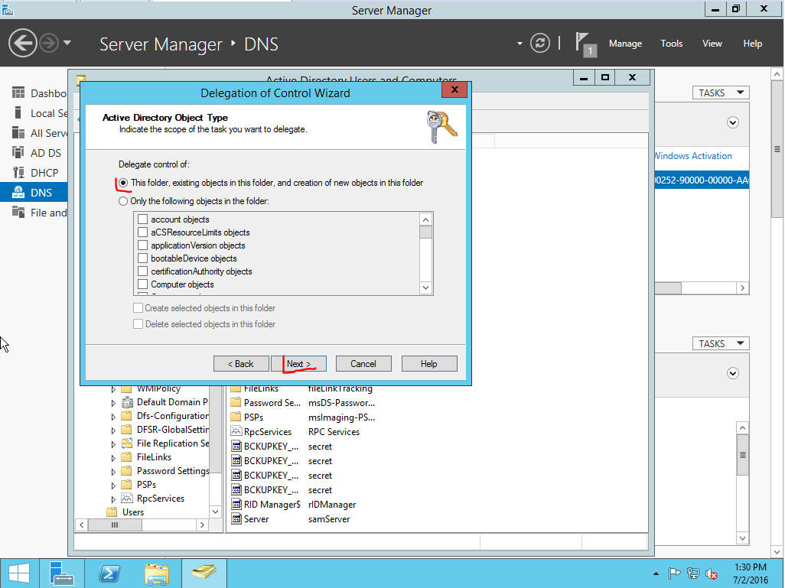Show hidden tray icons arrow
Screen dimensions: 785x588
(656, 573)
